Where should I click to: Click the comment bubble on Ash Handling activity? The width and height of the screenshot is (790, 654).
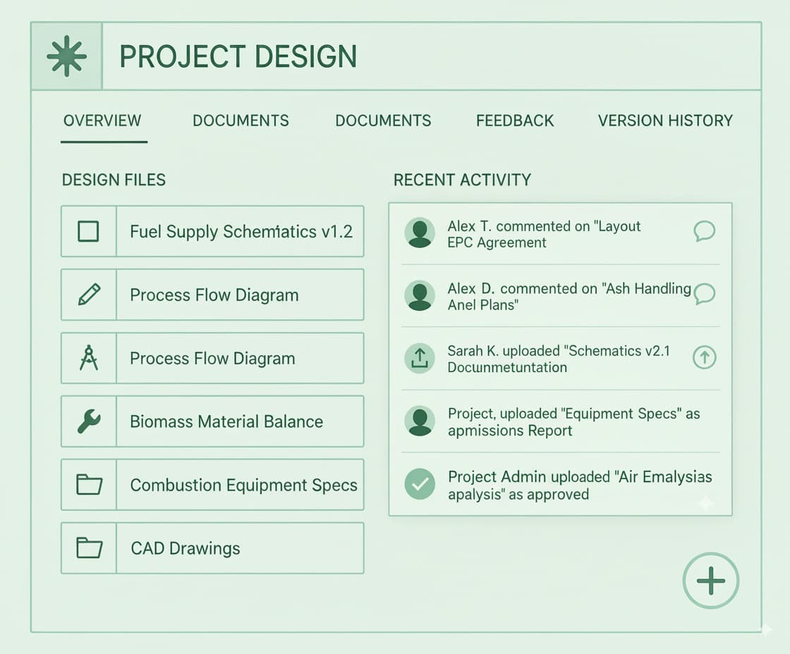[x=705, y=296]
